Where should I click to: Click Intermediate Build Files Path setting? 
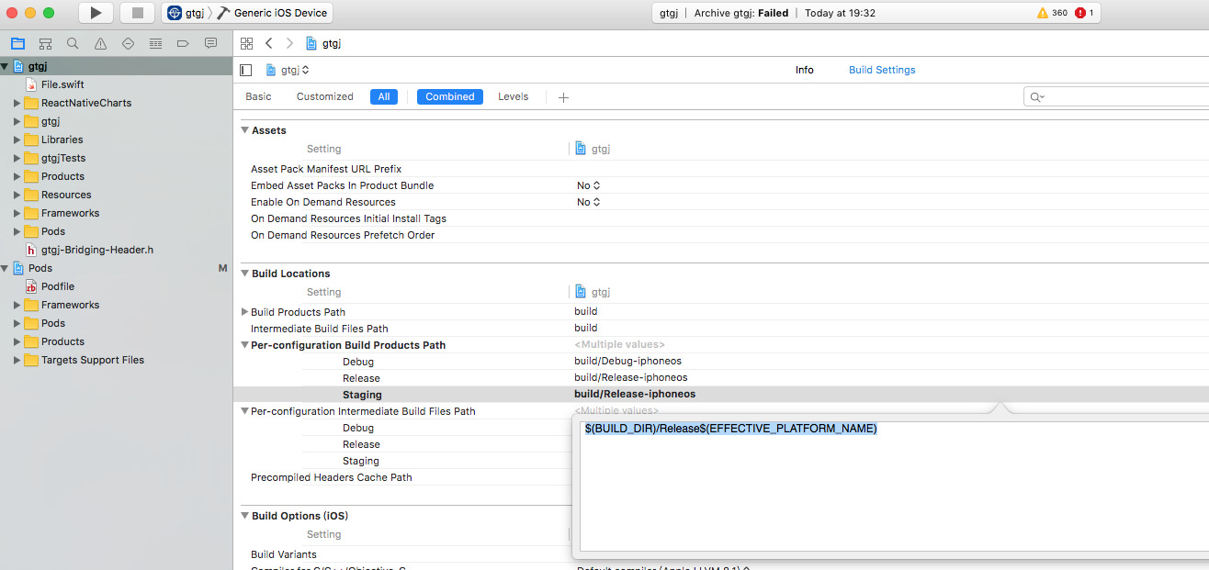(x=320, y=329)
